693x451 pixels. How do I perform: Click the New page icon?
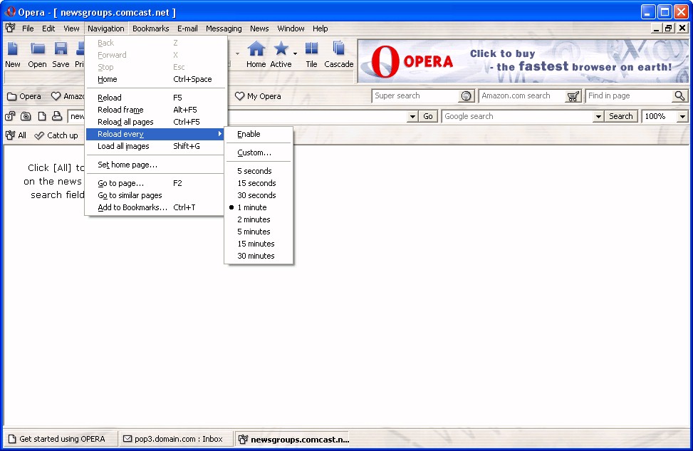coord(13,49)
